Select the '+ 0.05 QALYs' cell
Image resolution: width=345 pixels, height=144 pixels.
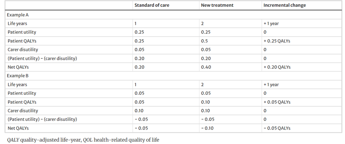point(277,102)
